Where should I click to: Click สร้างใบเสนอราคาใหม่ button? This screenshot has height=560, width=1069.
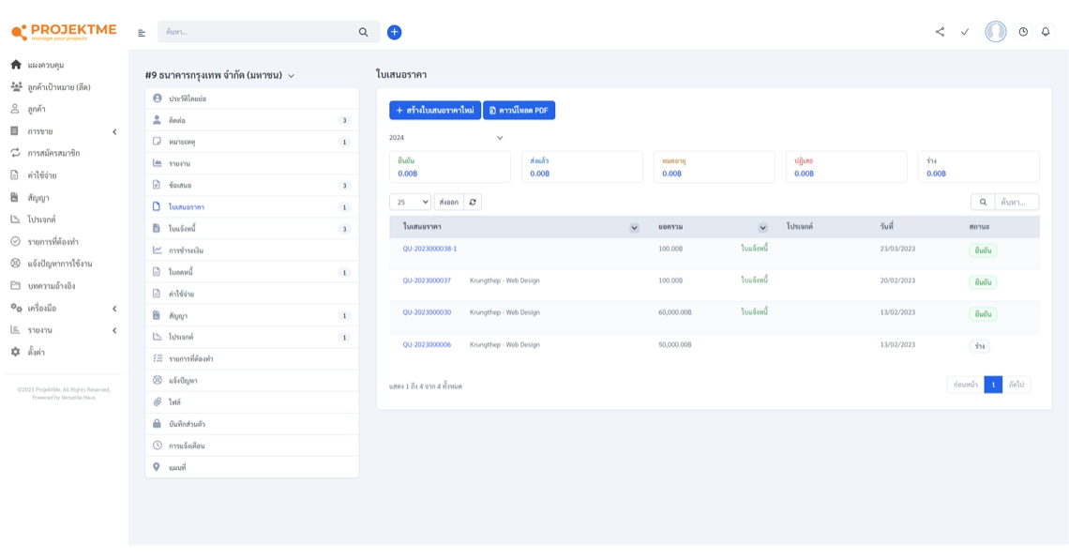pyautogui.click(x=434, y=111)
